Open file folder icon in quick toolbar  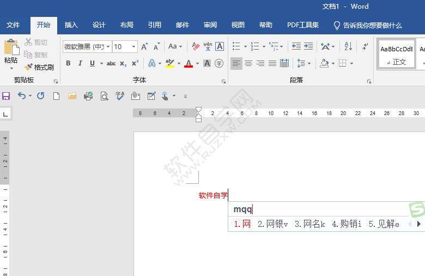pos(72,96)
